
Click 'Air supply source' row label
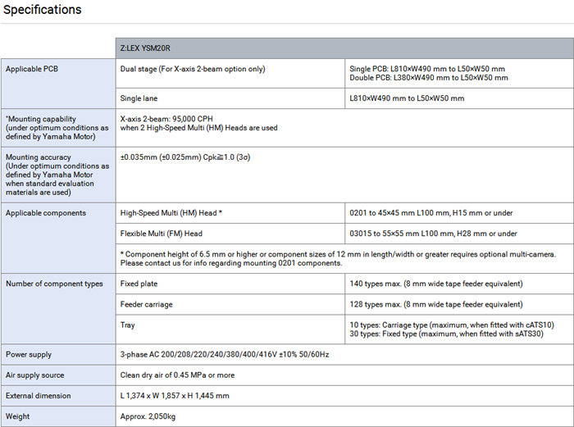click(x=34, y=375)
